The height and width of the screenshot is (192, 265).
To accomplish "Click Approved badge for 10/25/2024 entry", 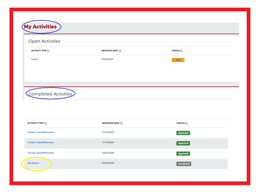I will 183,153.
